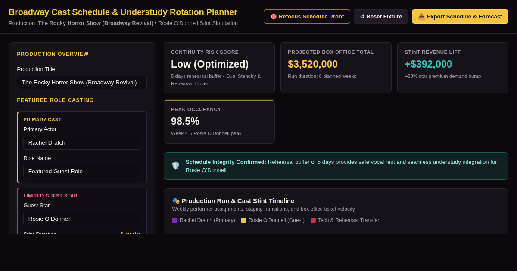Click the shield icon in the integrity banner
517x271 pixels.
click(176, 166)
